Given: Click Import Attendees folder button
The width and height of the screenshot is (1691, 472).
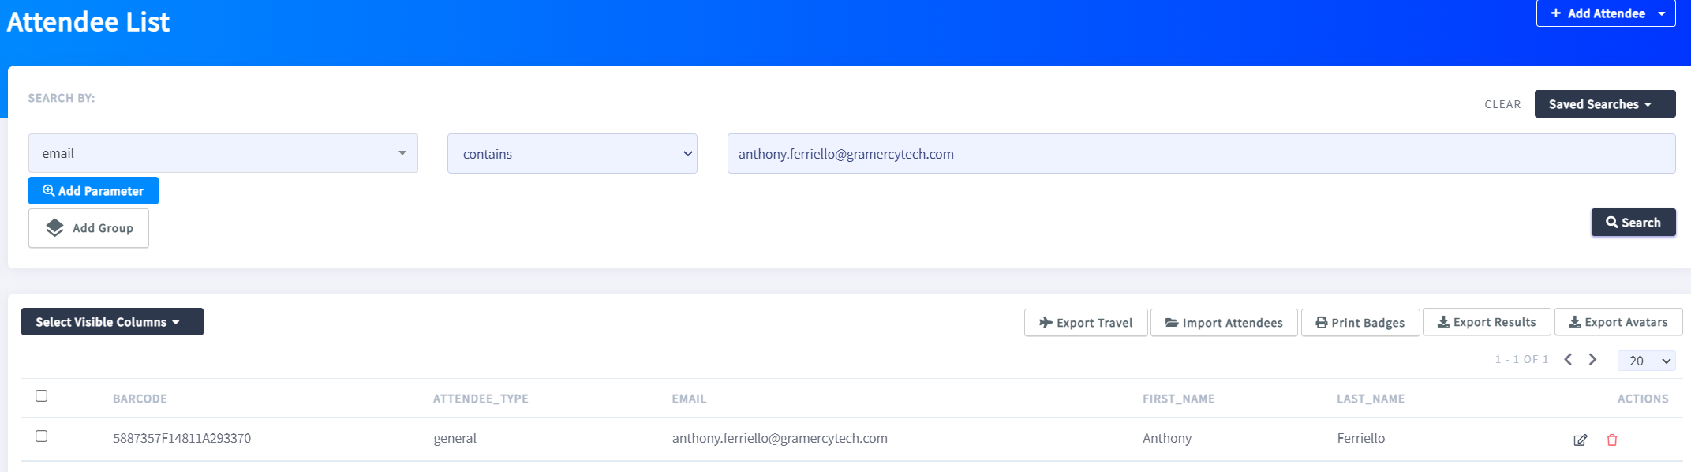Looking at the screenshot, I should pos(1224,323).
